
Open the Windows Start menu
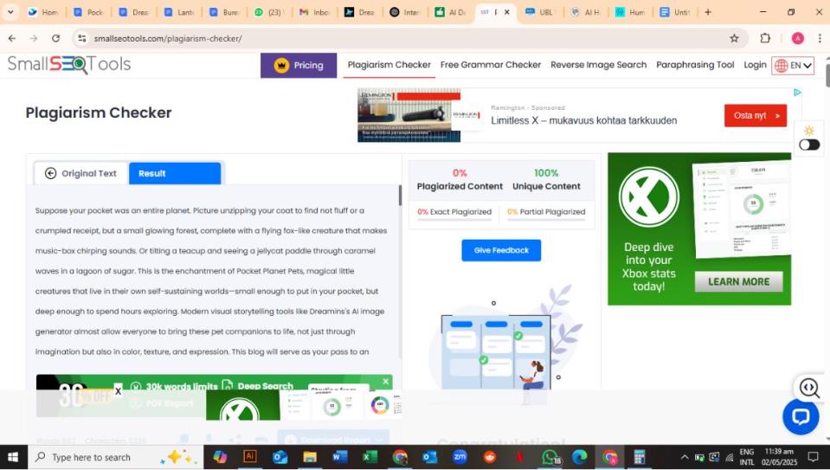pos(13,457)
